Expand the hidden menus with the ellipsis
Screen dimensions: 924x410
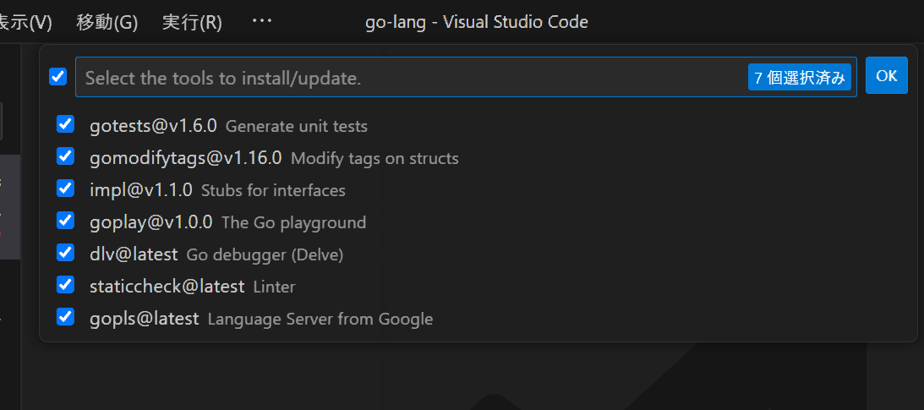262,21
